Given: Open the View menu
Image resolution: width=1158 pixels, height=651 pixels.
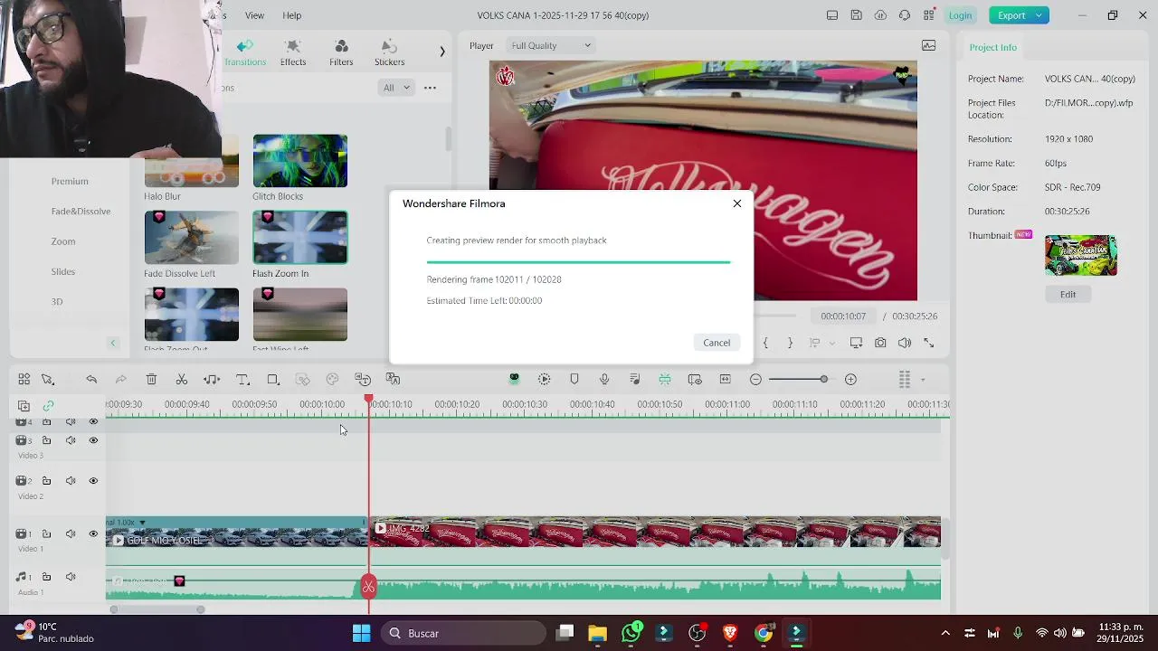Looking at the screenshot, I should click(255, 15).
